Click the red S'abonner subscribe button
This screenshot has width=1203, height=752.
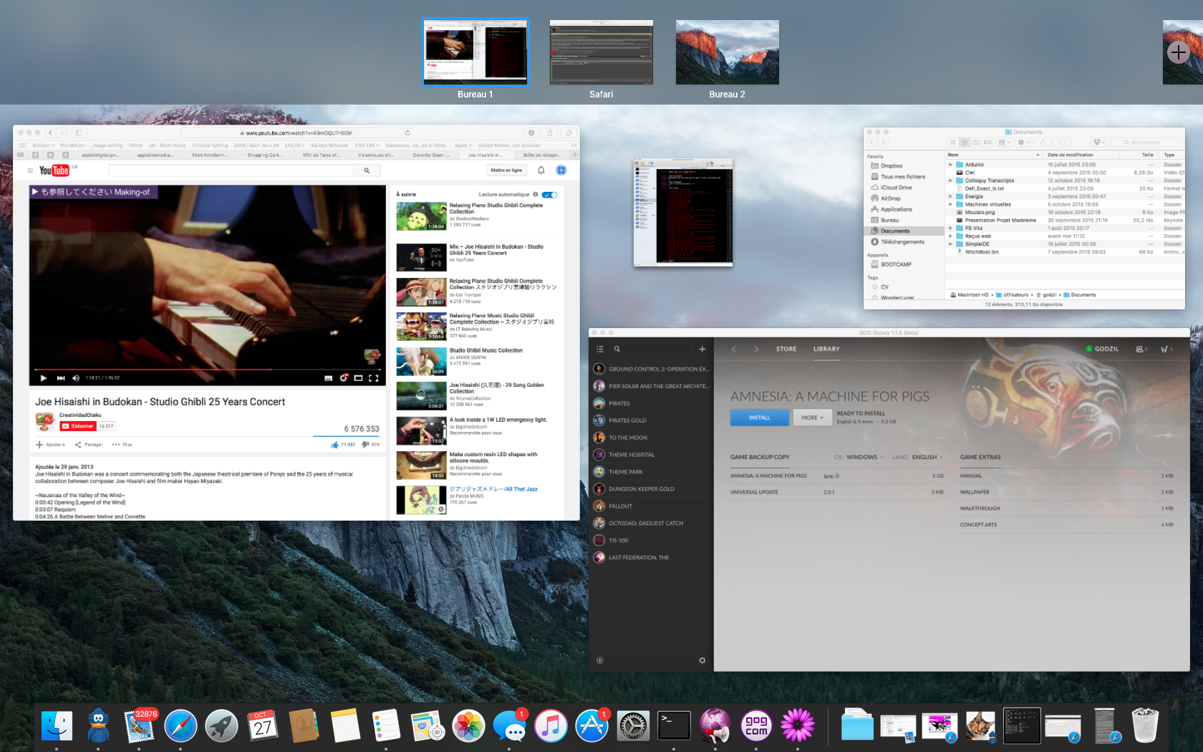[78, 426]
